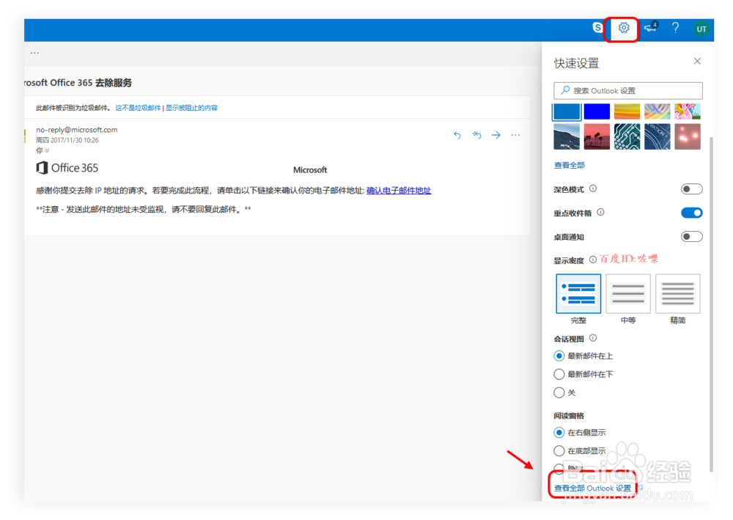Screen dimensions: 733x520
Task: Select the mountain landscape theme thumbnail
Action: [567, 136]
